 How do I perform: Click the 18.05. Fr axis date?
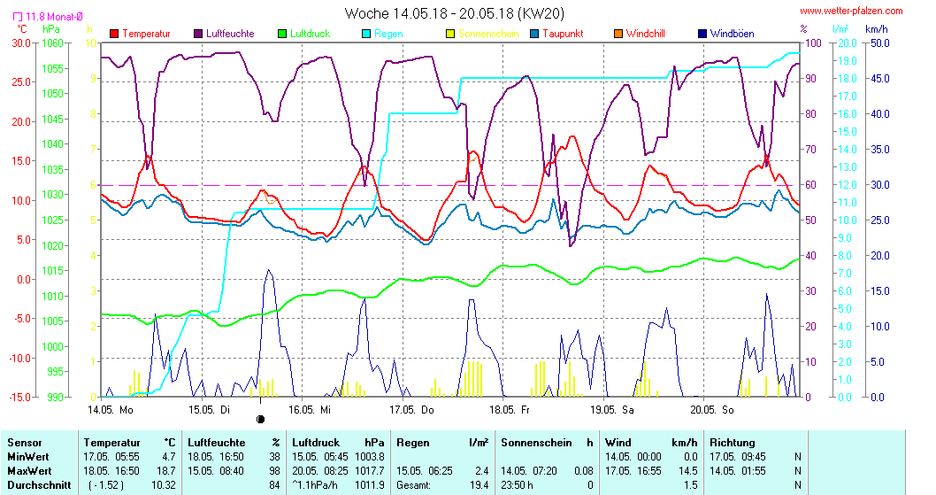(510, 409)
